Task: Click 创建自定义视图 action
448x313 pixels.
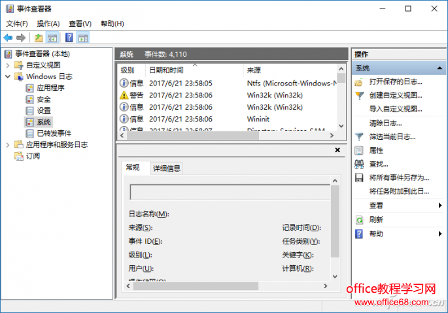Action: (x=396, y=95)
